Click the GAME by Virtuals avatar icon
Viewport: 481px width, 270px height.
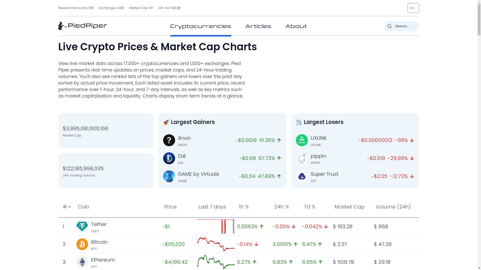(169, 176)
